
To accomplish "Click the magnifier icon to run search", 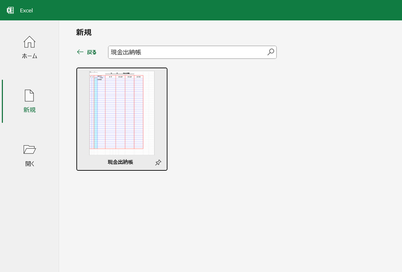I will point(271,52).
